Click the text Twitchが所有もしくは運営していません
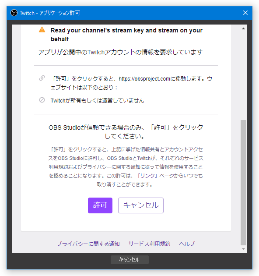The width and height of the screenshot is (259, 276). click(x=98, y=100)
